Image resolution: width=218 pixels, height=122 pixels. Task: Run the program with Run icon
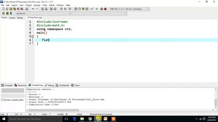[x=79, y=9]
